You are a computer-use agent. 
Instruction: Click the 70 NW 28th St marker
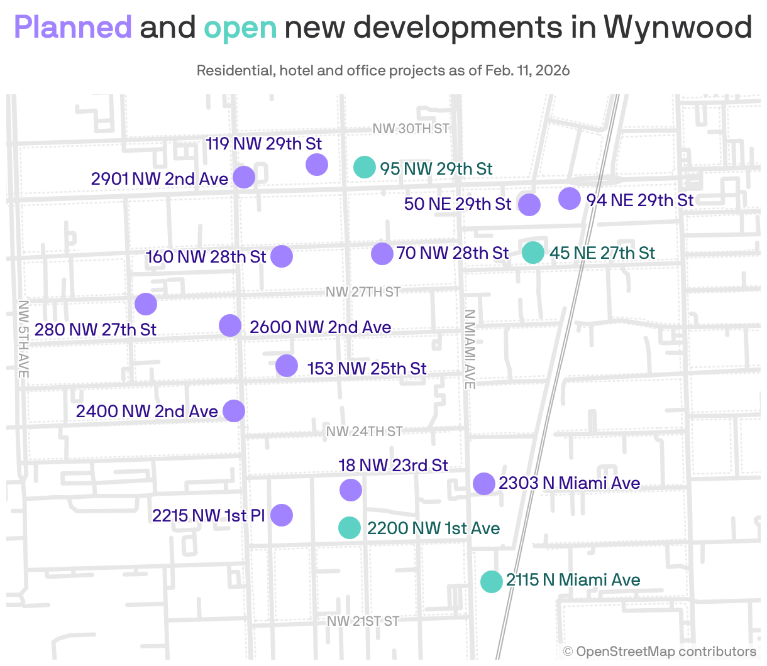point(382,253)
